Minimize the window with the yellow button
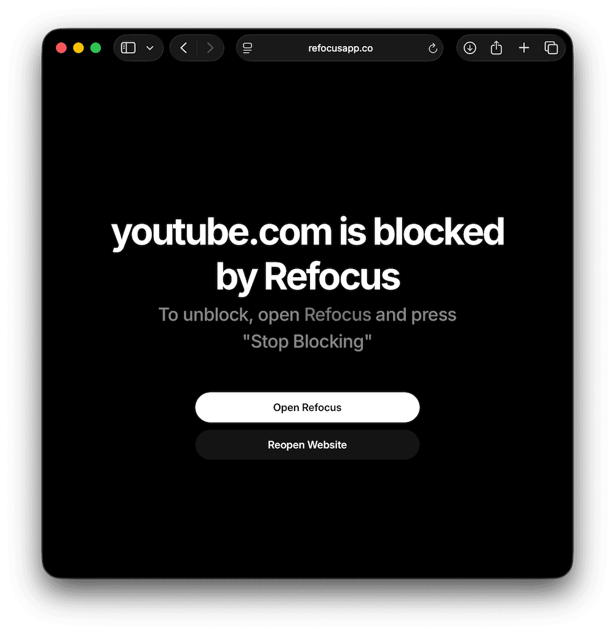 (x=79, y=48)
